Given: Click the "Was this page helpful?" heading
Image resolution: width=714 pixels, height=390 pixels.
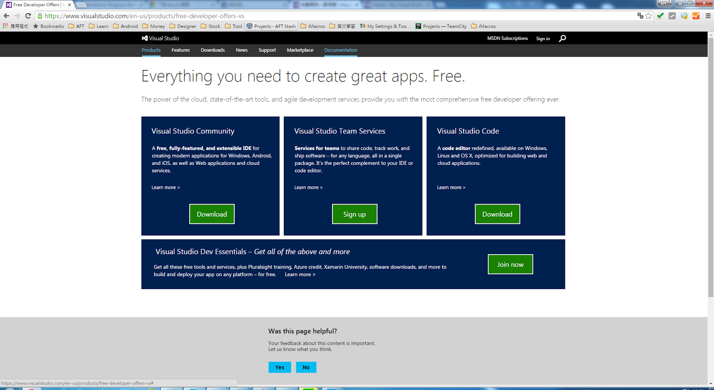Looking at the screenshot, I should coord(303,331).
